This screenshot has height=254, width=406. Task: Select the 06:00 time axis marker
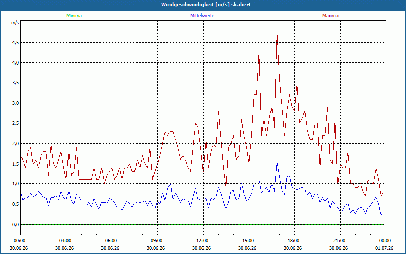112,241
